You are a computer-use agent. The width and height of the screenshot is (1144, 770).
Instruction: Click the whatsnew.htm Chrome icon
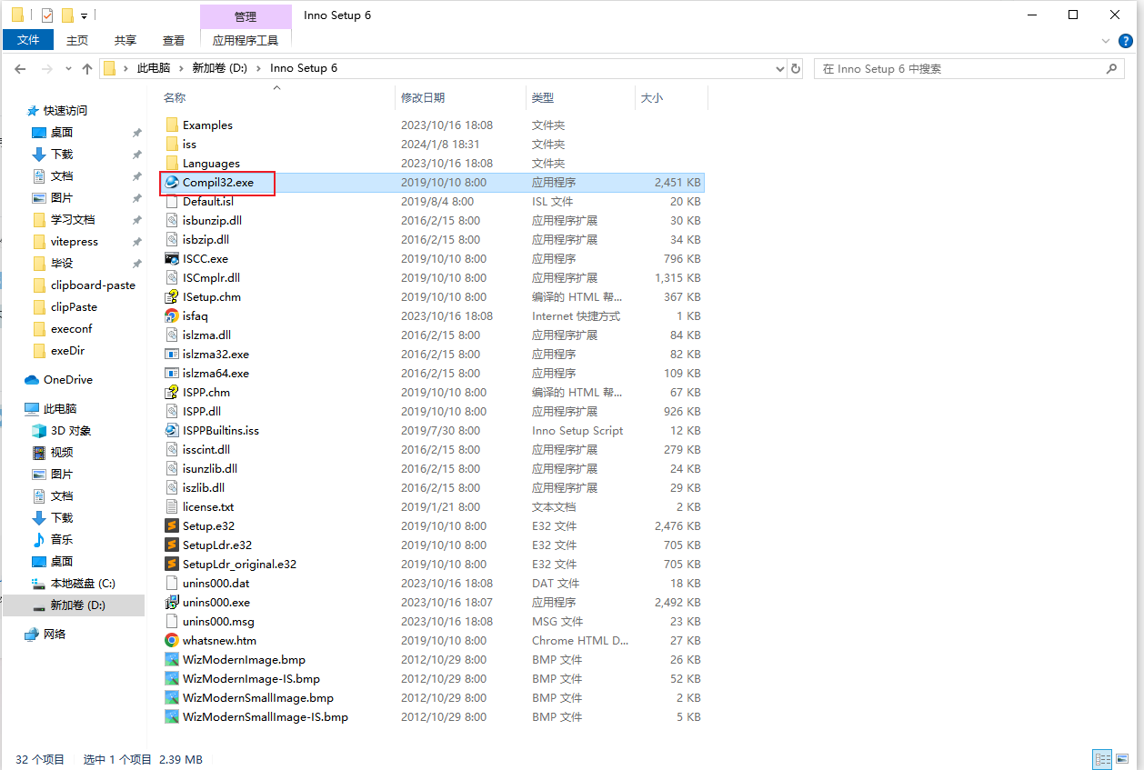[172, 640]
